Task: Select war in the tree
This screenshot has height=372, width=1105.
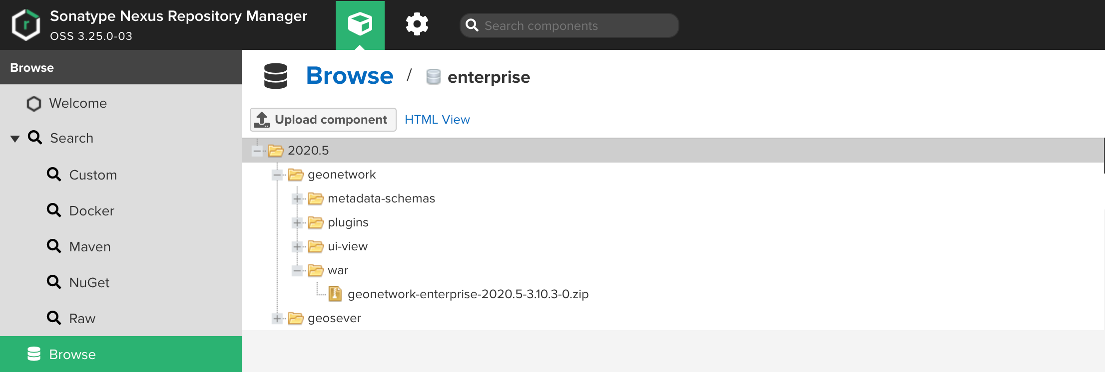Action: [x=338, y=270]
